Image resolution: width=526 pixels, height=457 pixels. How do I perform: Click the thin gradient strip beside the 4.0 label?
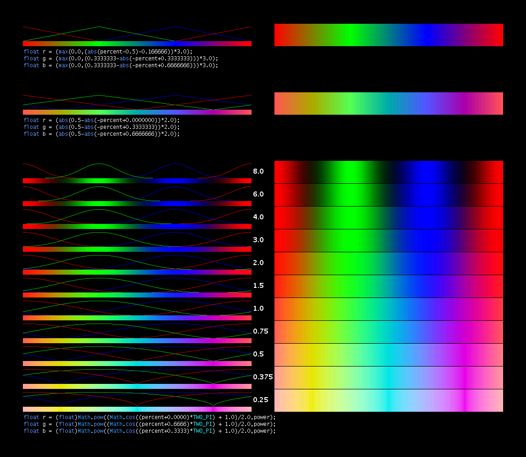click(137, 226)
